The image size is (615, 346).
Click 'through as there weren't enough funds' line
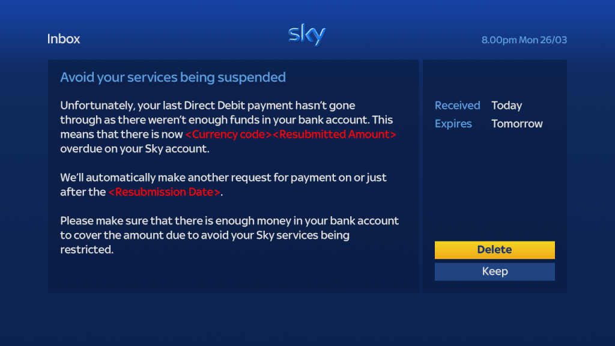(226, 120)
